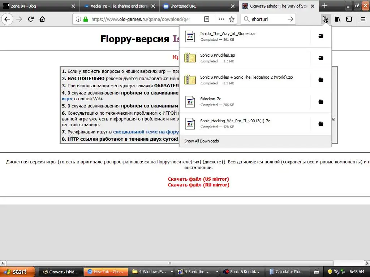The image size is (370, 277).
Task: Bookmark this page with the star
Action: coord(232,19)
